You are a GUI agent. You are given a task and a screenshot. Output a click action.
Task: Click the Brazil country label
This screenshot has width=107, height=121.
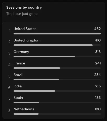tap(18, 75)
